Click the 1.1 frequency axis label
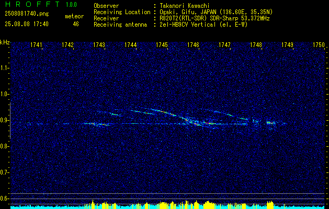The width and height of the screenshot is (329, 209). (x=4, y=68)
